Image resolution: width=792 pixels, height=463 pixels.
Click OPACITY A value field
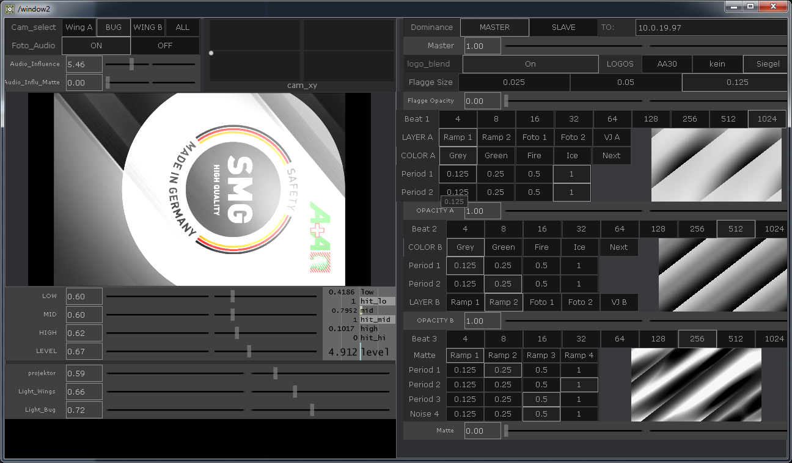(483, 211)
